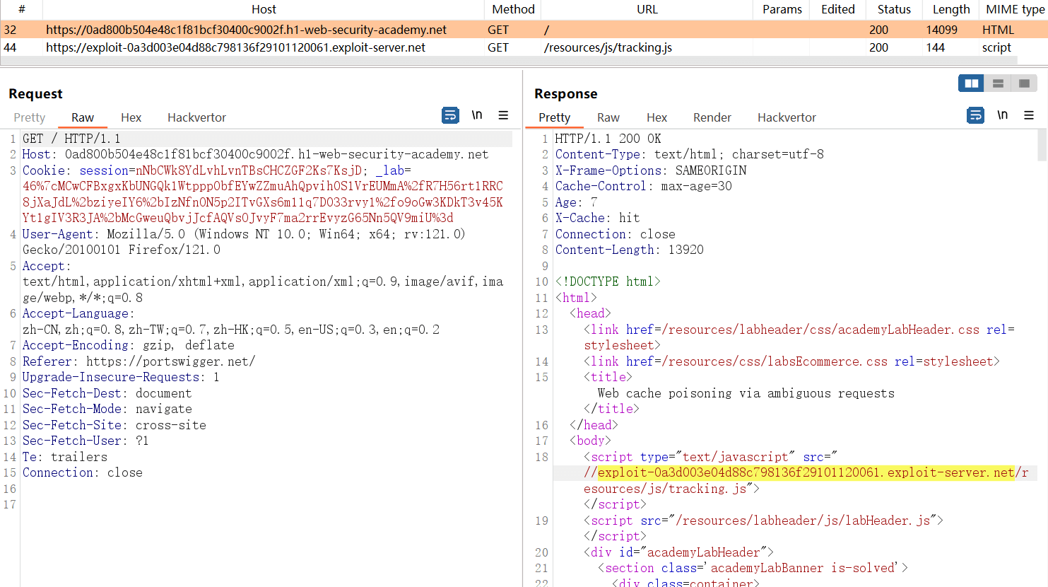Image resolution: width=1048 pixels, height=587 pixels.
Task: Toggle word wrap icon in Response panel
Action: pos(975,115)
